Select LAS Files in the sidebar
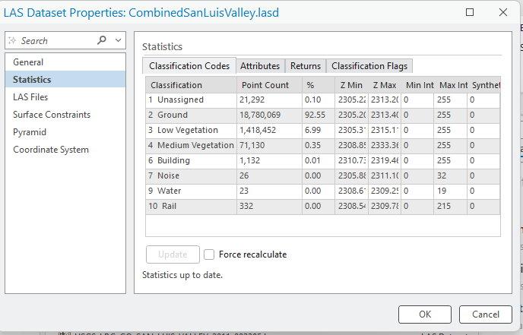 click(x=30, y=97)
